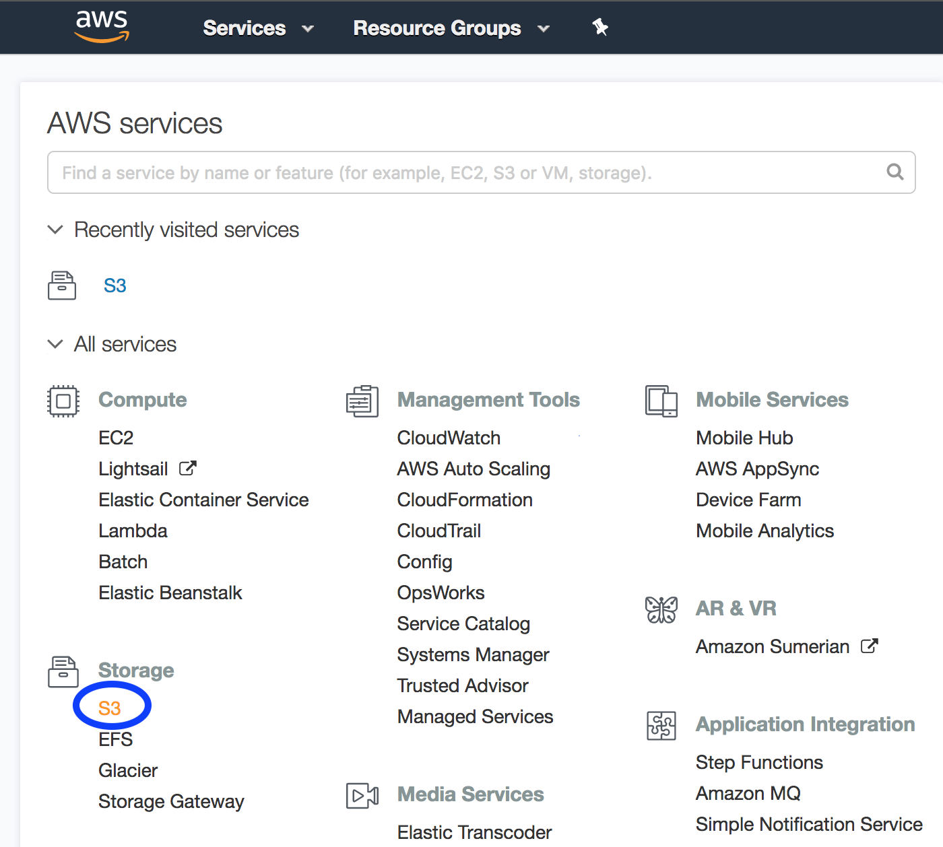Screen dimensions: 943x847
Task: Launch Amazon Sumerian under AR & VR
Action: (x=773, y=646)
